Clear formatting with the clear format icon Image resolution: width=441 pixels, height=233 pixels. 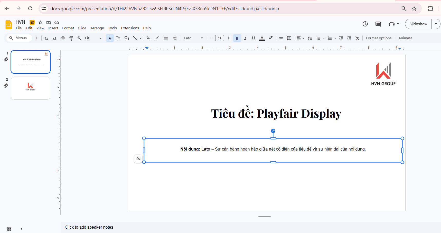pyautogui.click(x=357, y=38)
